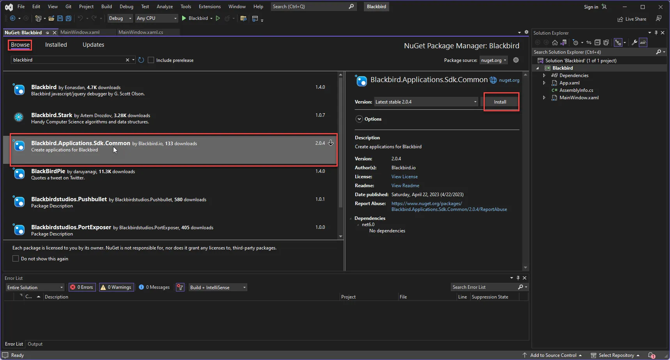670x360 pixels.
Task: Pin the NuGet: Blackbird tab
Action: coord(48,33)
